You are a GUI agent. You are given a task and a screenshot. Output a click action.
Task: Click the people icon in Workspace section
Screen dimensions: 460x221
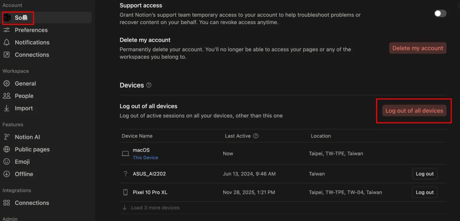(7, 96)
